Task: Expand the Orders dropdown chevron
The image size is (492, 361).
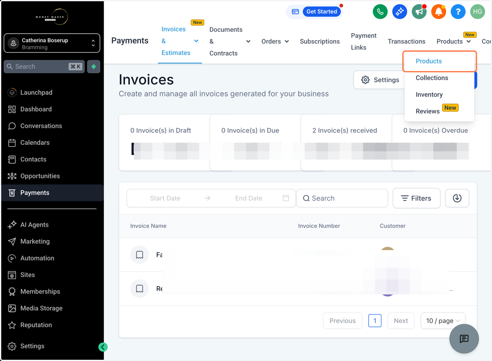Action: click(x=287, y=41)
